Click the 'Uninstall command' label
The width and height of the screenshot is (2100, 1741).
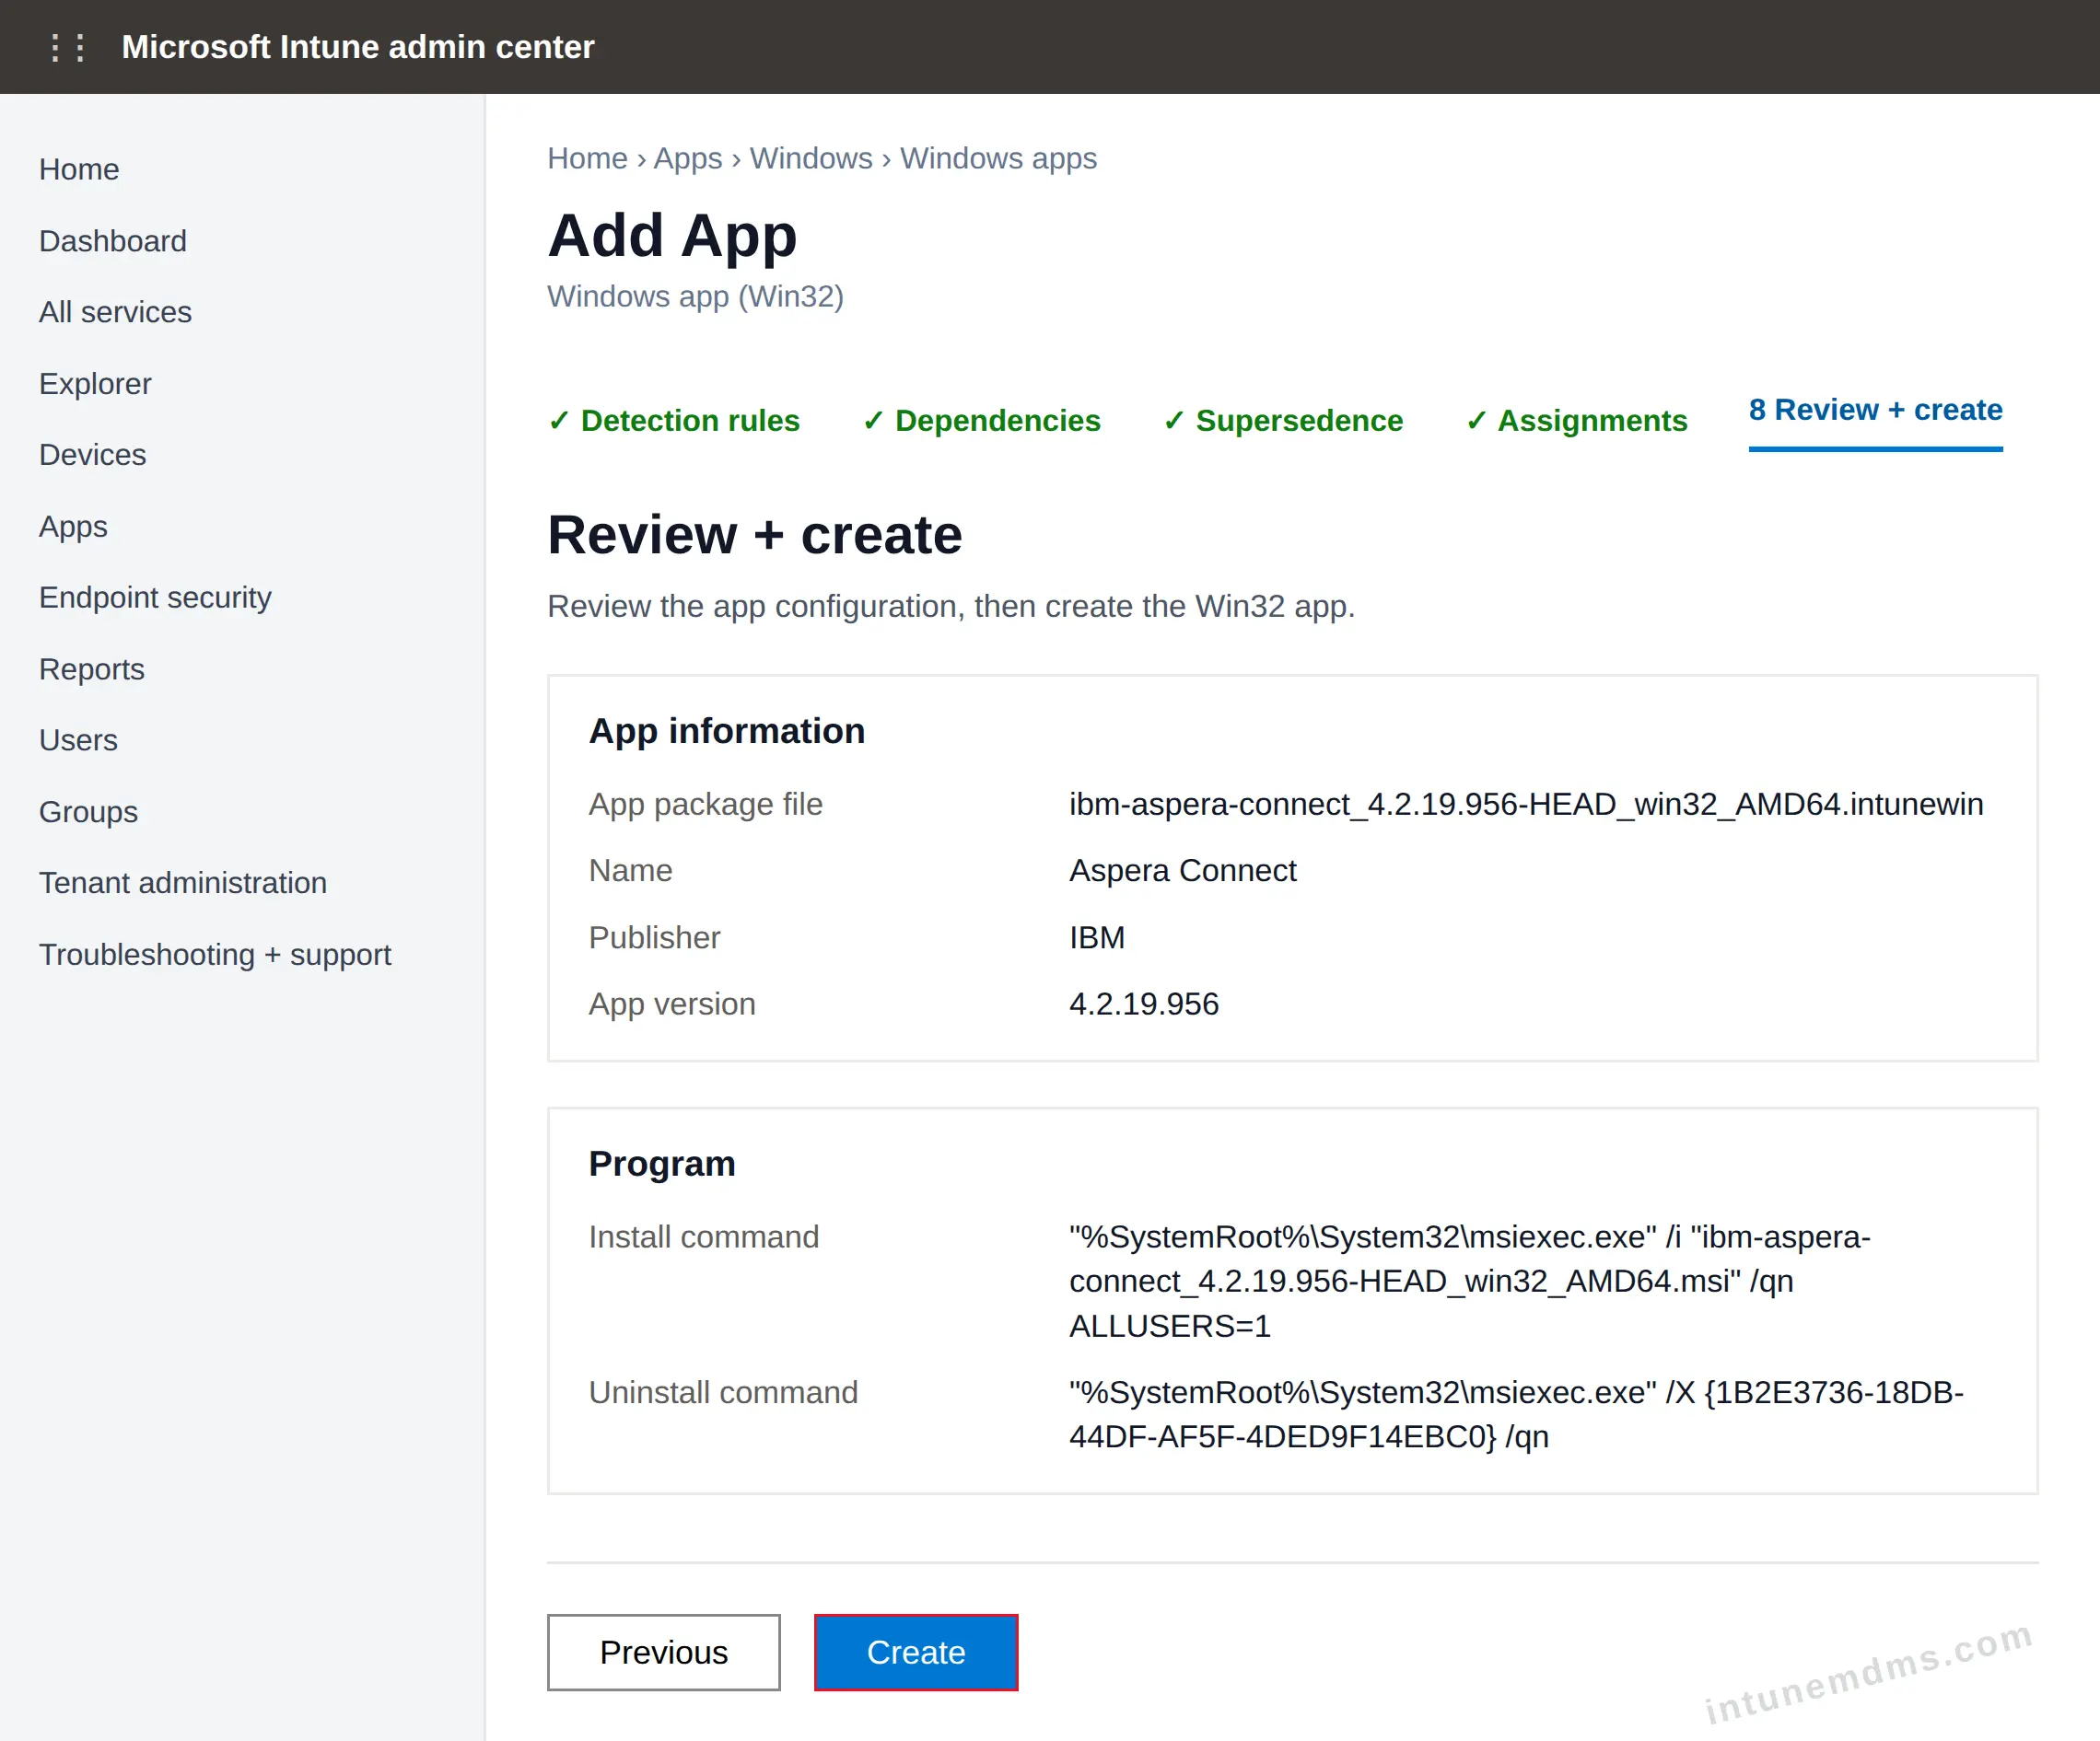pos(723,1392)
